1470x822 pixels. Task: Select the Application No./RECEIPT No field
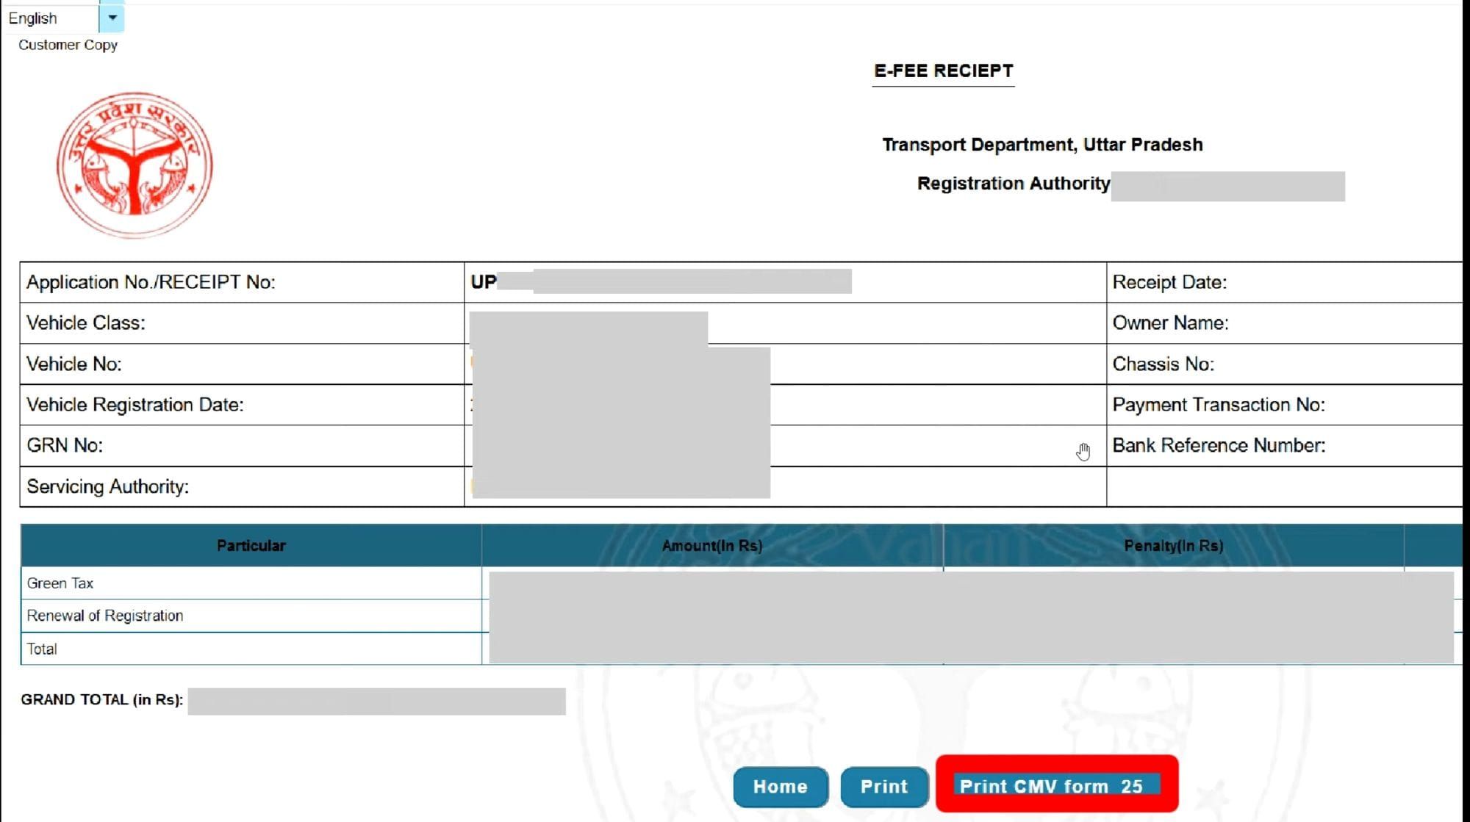[150, 281]
